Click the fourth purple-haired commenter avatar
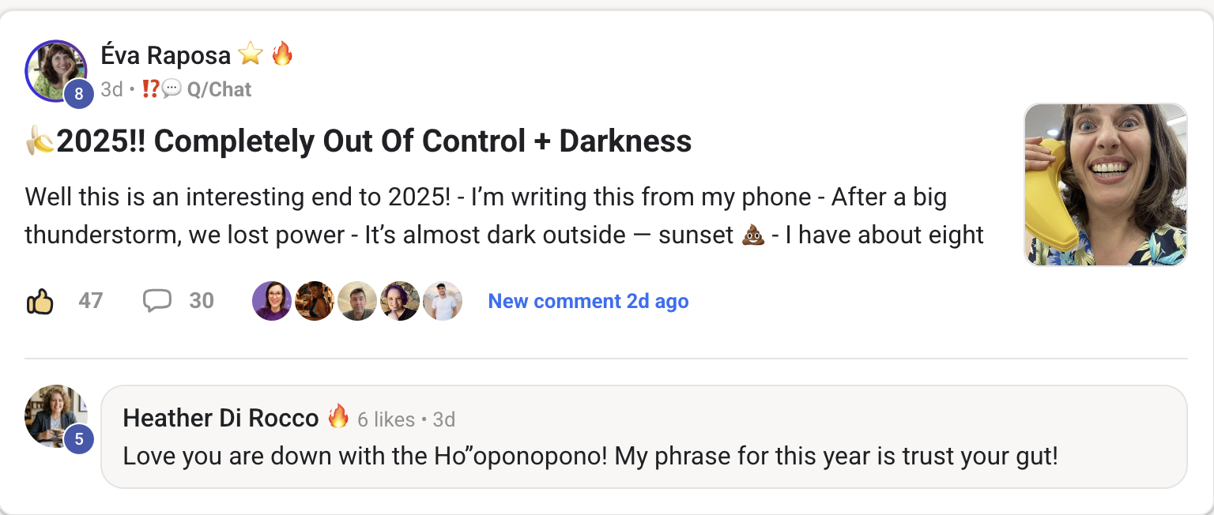Screen dimensions: 1214x515 coord(399,301)
